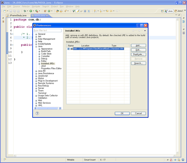Close the HiSQL.java editor tab

[47, 15]
